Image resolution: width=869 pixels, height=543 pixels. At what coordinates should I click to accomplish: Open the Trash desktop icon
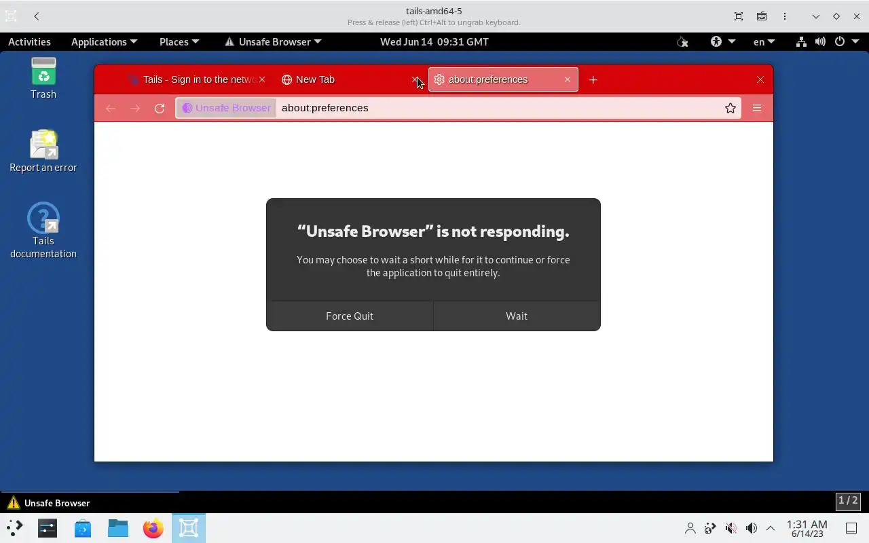pyautogui.click(x=43, y=78)
